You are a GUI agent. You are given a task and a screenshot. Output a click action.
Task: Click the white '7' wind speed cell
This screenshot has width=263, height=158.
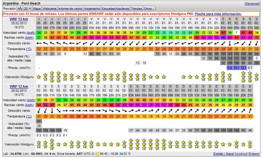(236, 33)
